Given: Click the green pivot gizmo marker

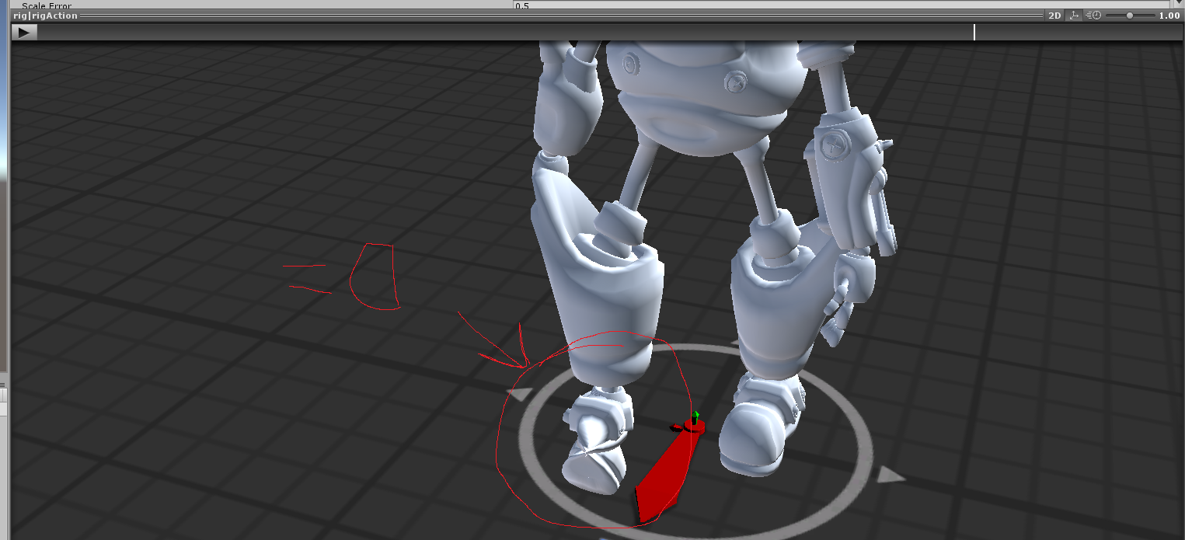Looking at the screenshot, I should (695, 416).
